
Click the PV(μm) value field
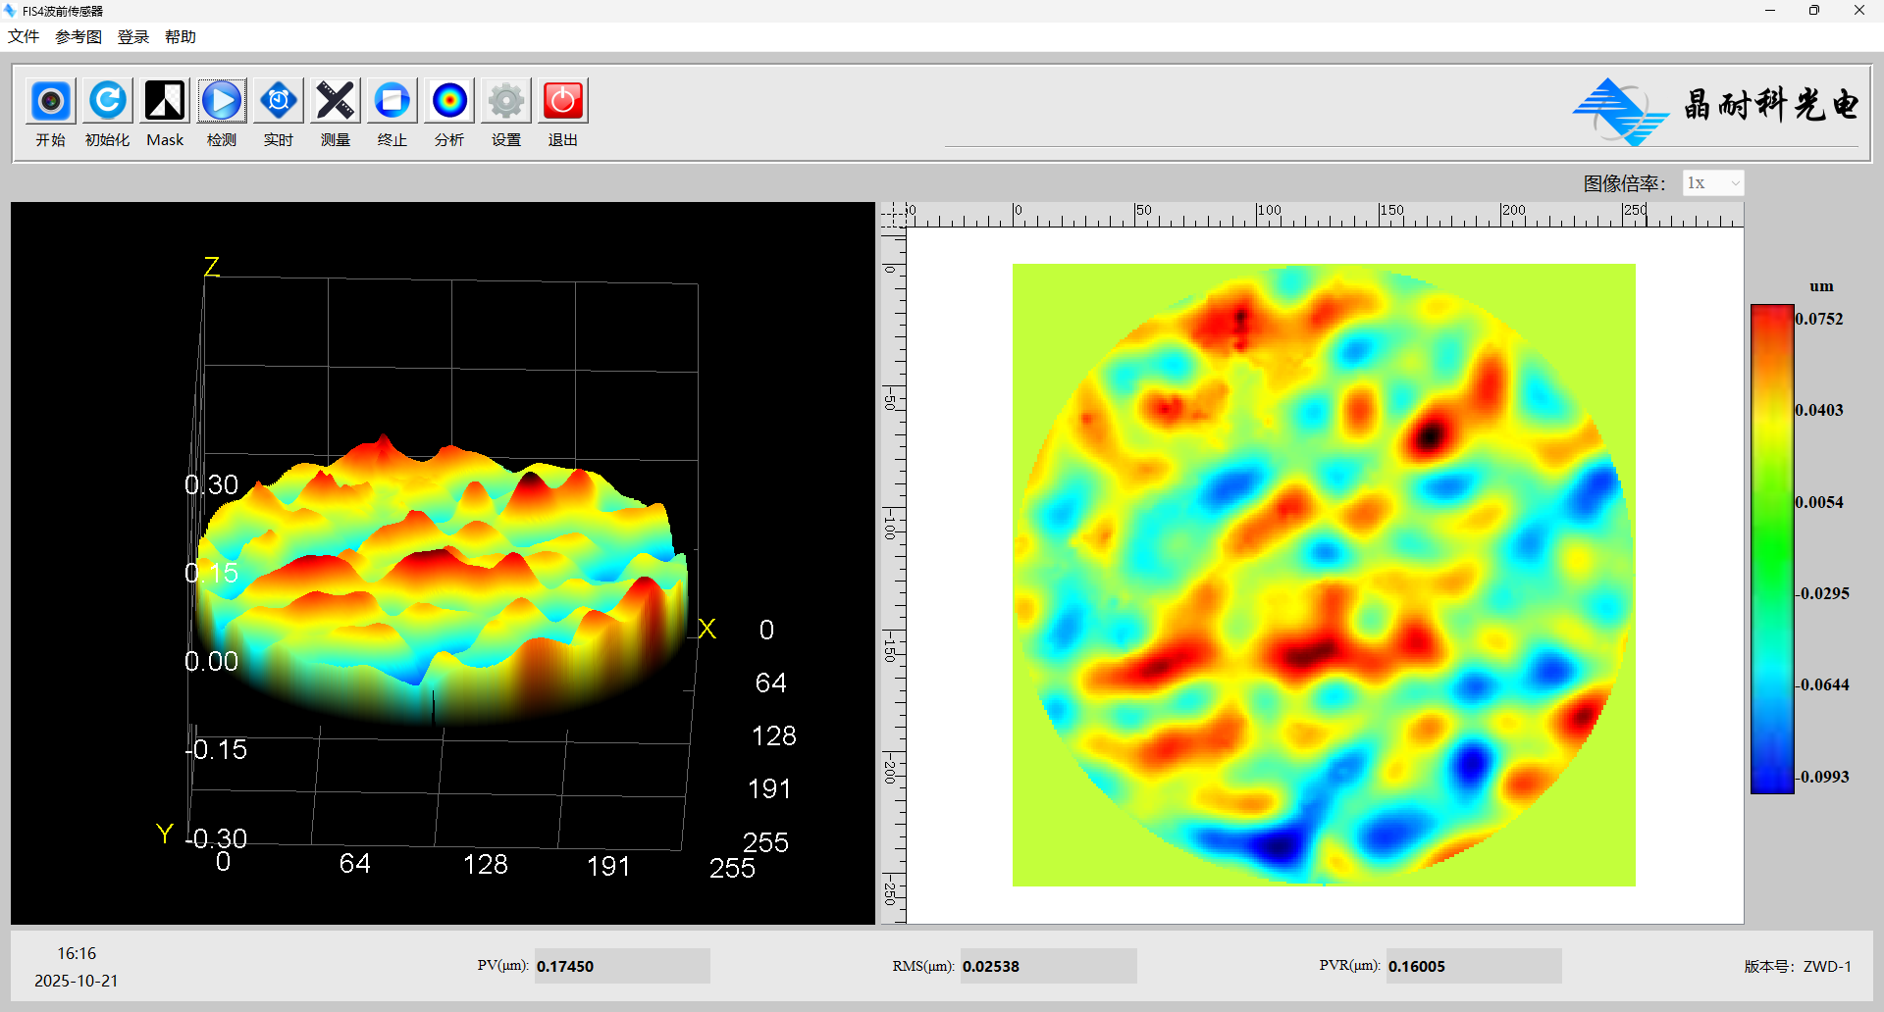coord(621,966)
